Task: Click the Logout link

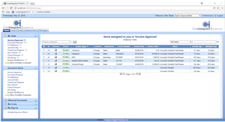Action: point(220,16)
